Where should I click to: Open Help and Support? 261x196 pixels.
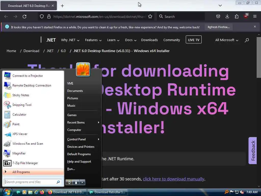83,162
